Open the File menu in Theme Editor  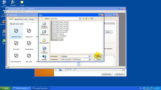(x=7, y=11)
